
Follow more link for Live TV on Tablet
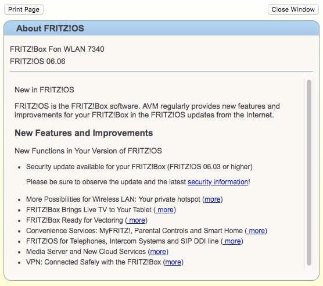click(x=164, y=210)
